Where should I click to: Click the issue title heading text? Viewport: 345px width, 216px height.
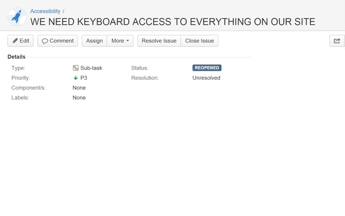pos(173,22)
